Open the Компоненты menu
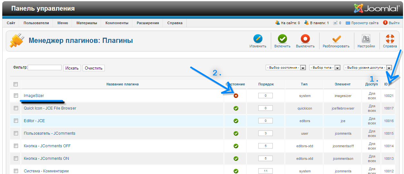This screenshot has height=174, width=404. click(117, 23)
